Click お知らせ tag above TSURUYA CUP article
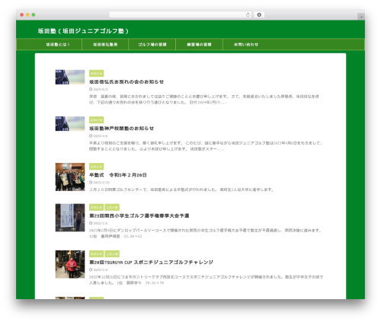Screen dimensions: 381x322 (96, 254)
